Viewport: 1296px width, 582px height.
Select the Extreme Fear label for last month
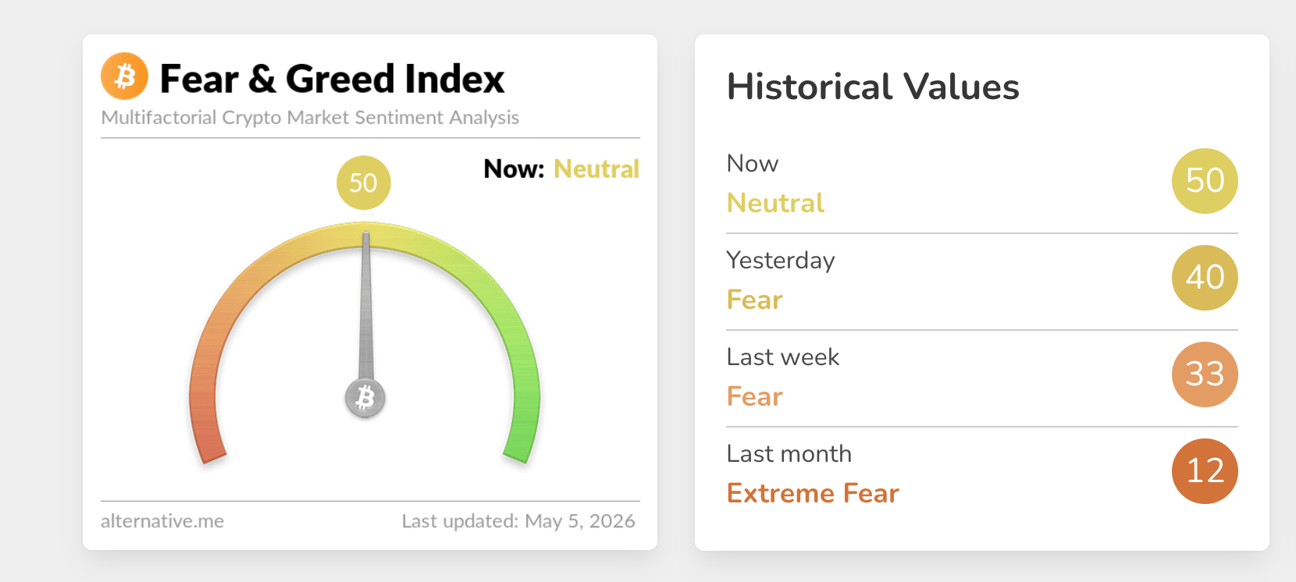813,493
